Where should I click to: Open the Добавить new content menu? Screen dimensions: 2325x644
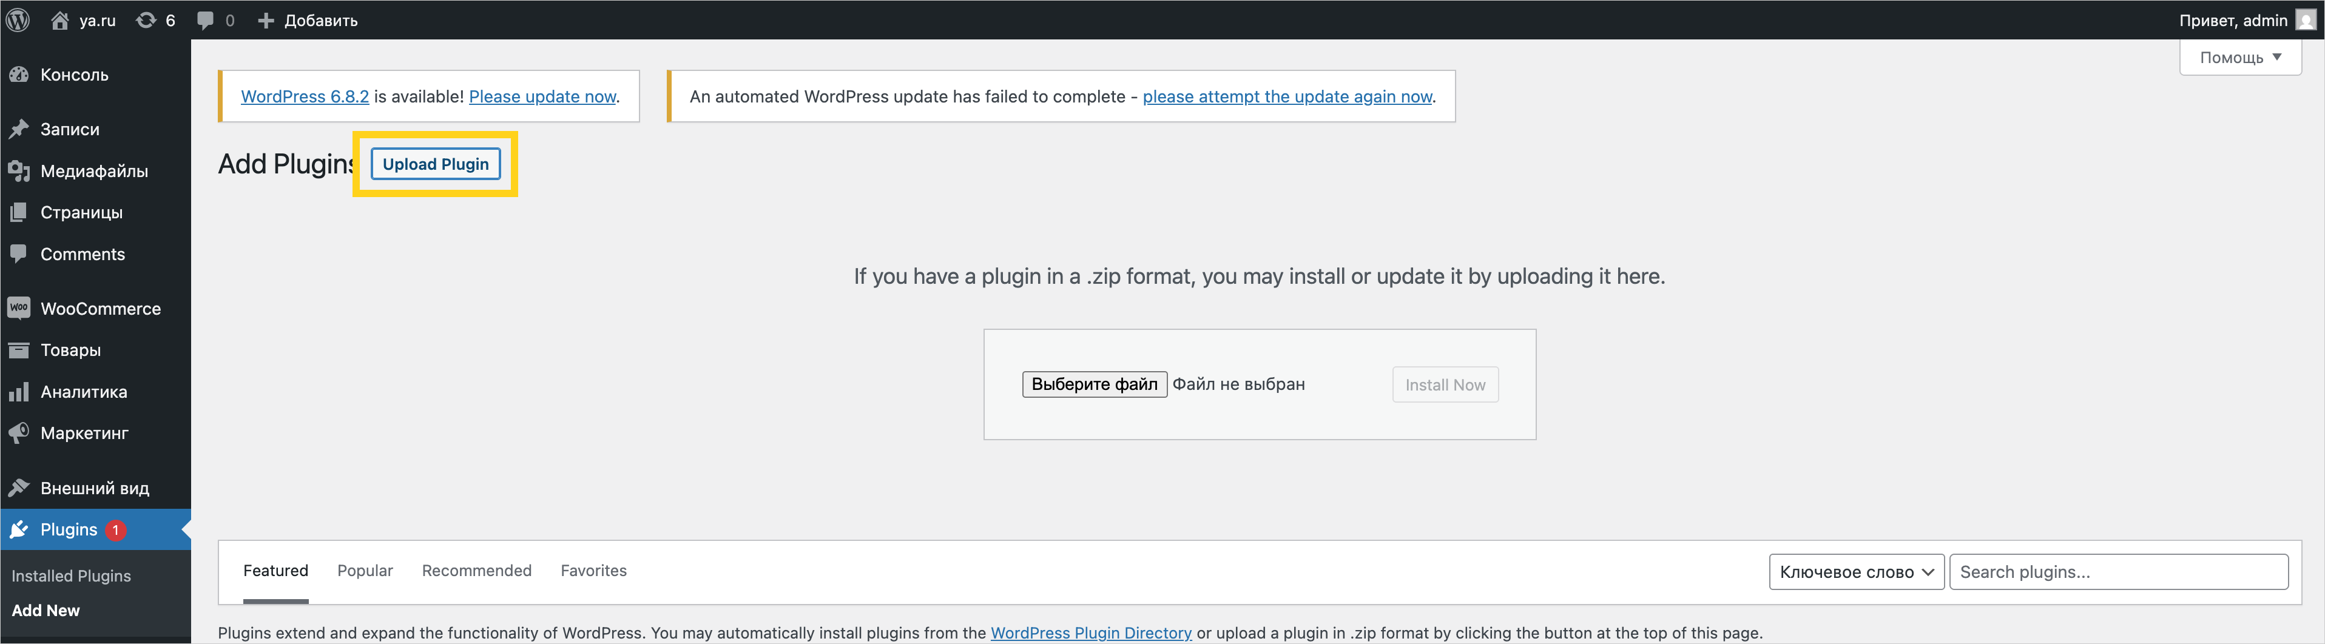[x=308, y=20]
